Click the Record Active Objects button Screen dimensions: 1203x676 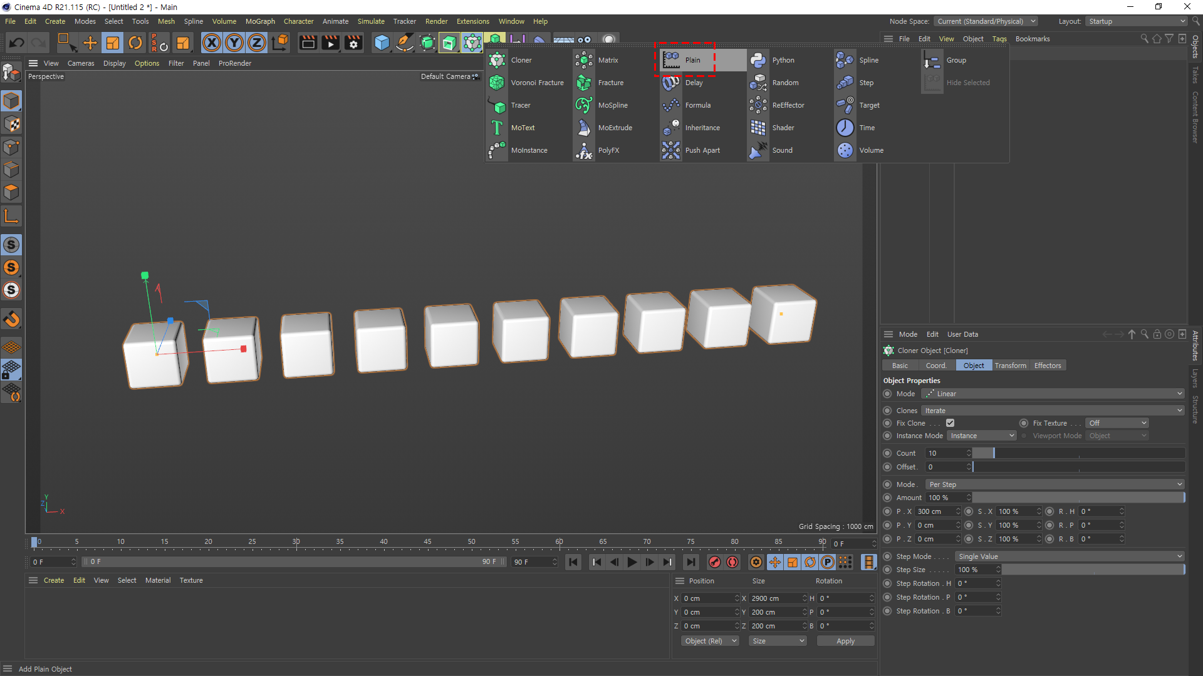pyautogui.click(x=714, y=562)
